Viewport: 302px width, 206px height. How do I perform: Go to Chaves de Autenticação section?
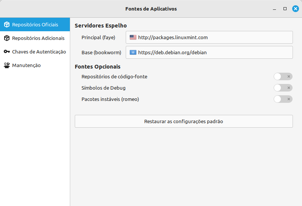[x=39, y=52]
